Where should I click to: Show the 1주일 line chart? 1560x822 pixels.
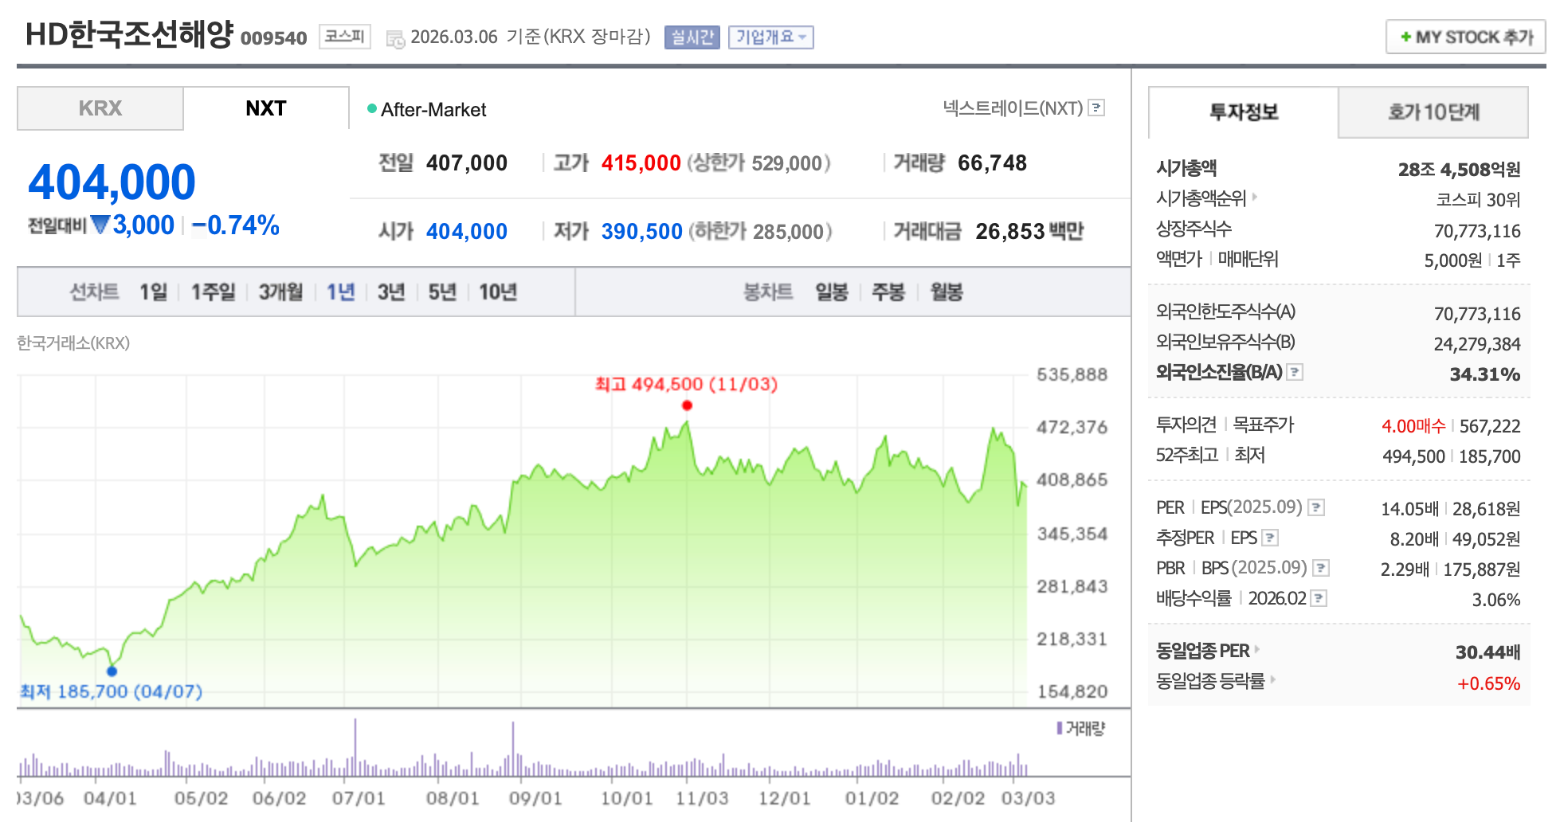point(214,292)
